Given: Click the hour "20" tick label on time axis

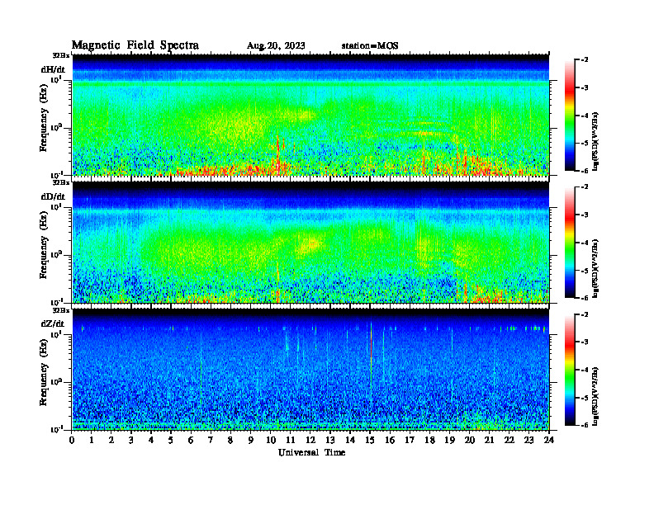Looking at the screenshot, I should pyautogui.click(x=469, y=440).
